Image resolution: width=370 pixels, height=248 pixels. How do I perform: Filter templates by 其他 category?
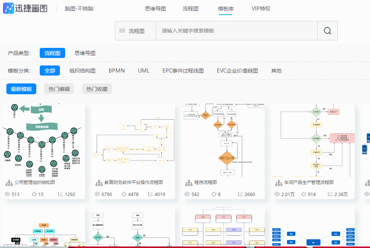click(276, 71)
